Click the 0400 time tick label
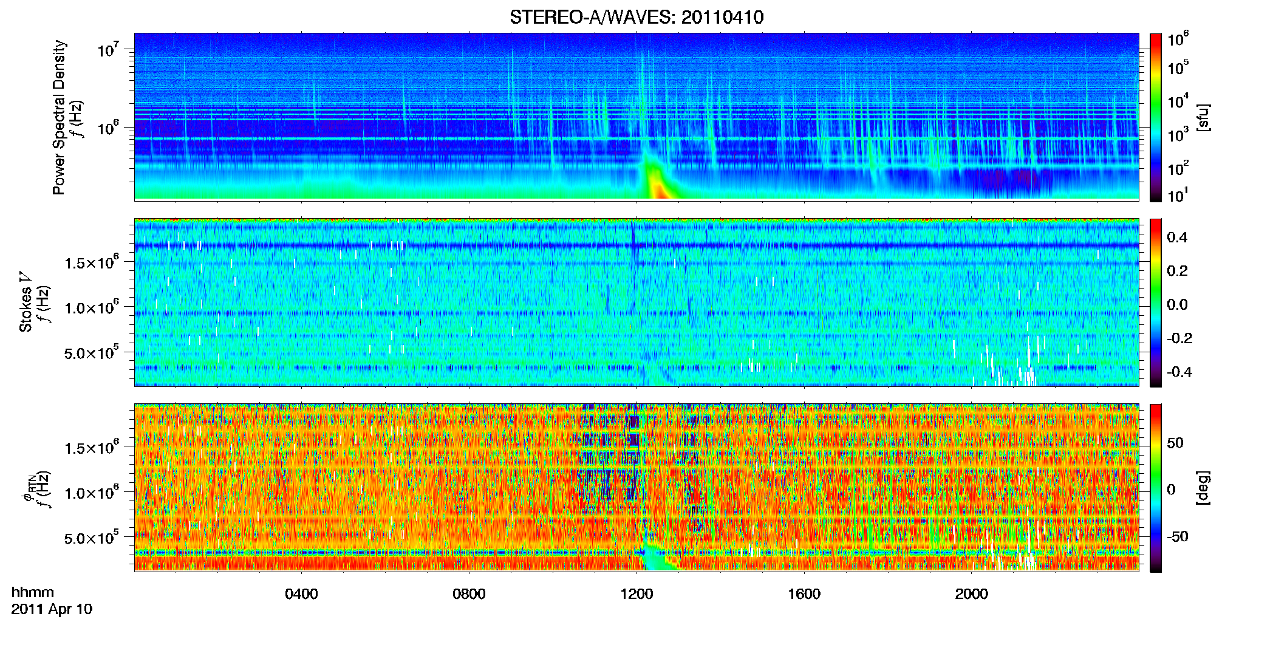Image resolution: width=1273 pixels, height=656 pixels. [x=301, y=594]
